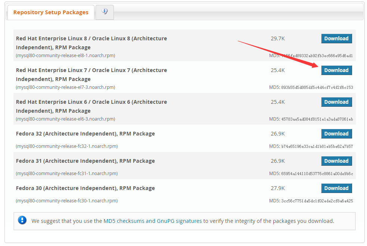The image size is (367, 246).
Task: Click filename mysql80-community-release-el7-3.noarch.rpm
Action: (x=66, y=87)
